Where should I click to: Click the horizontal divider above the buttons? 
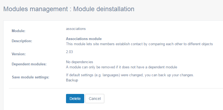point(116,88)
